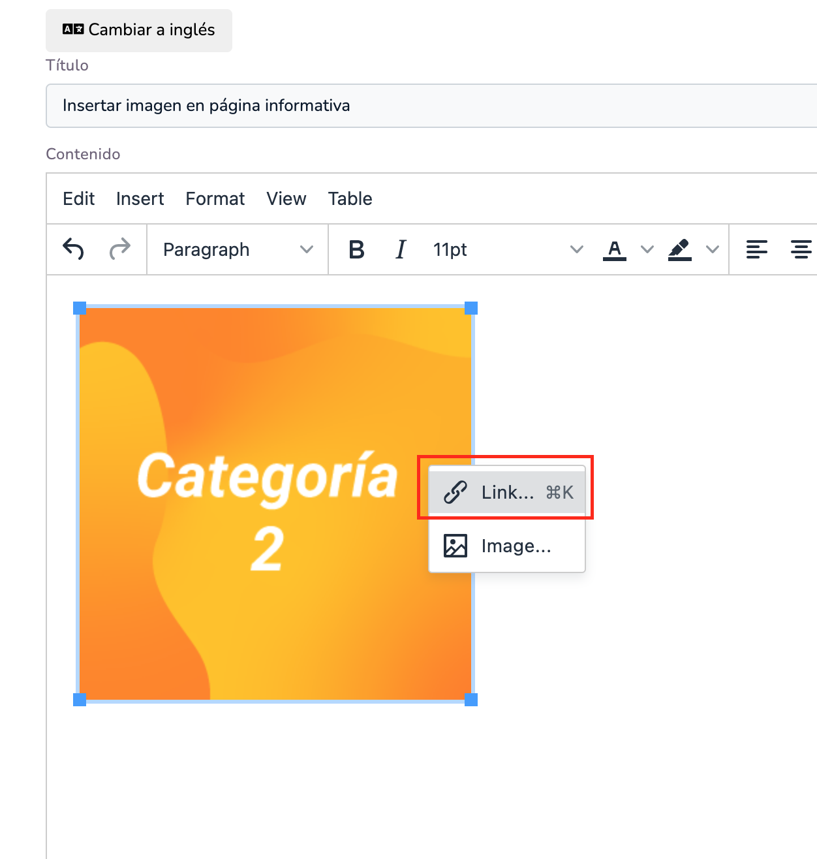This screenshot has height=859, width=817.
Task: Toggle italic formatting
Action: (x=401, y=249)
